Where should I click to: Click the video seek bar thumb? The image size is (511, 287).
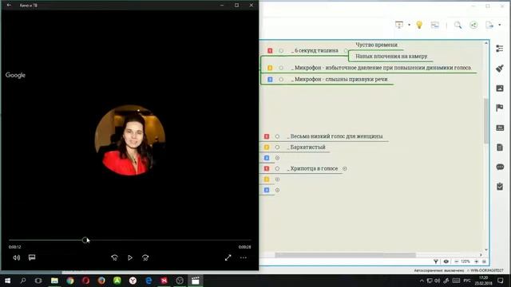click(x=85, y=240)
